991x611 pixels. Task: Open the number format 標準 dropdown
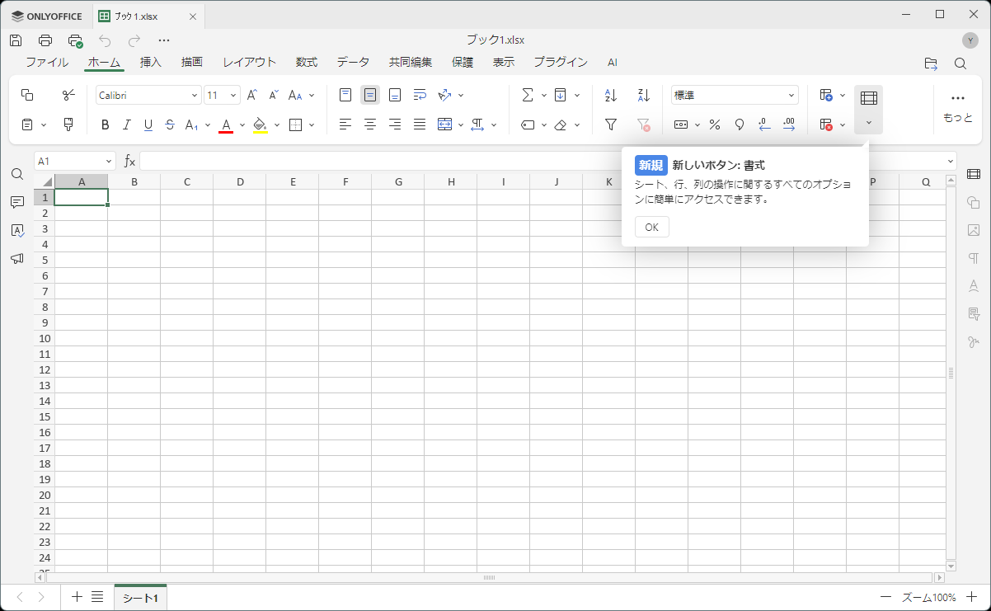[791, 96]
